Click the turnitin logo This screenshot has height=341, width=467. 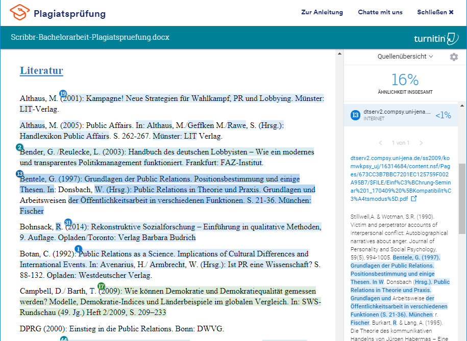pos(436,38)
